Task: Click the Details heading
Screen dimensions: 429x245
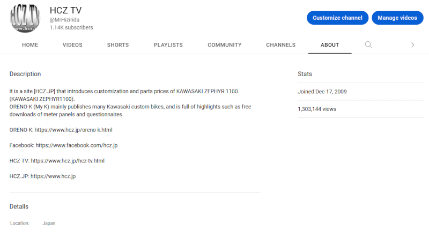Action: point(19,207)
